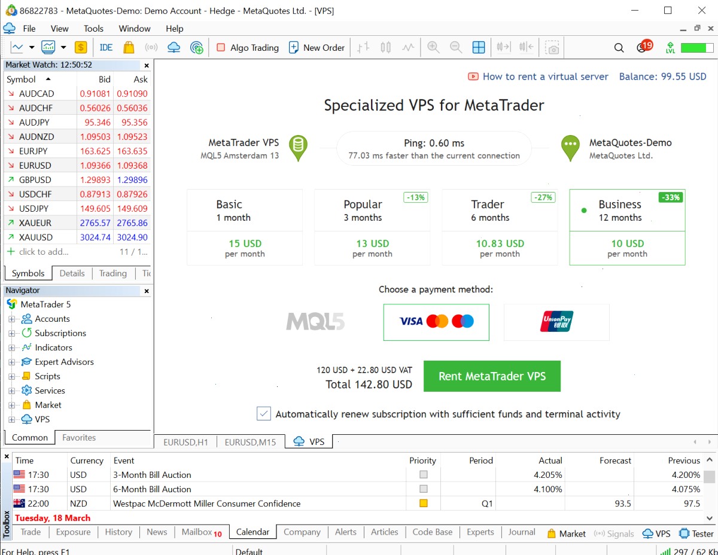This screenshot has height=555, width=718.
Task: Expand the Expert Advisors tree node
Action: tap(12, 362)
